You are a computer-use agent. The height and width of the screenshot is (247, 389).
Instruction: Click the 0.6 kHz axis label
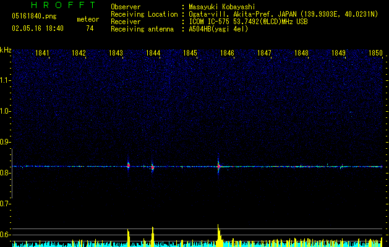coord(5,235)
